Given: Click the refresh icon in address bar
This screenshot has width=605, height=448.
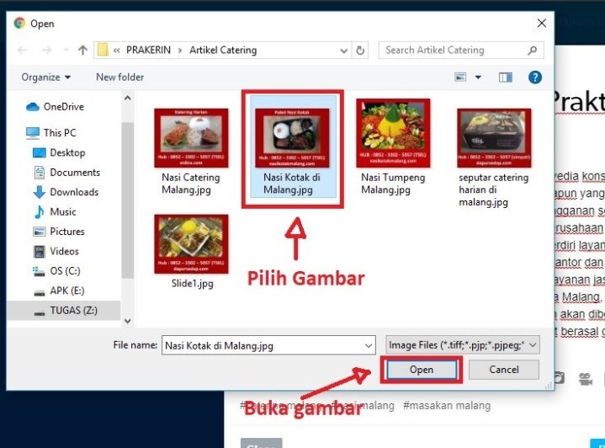Looking at the screenshot, I should coord(361,51).
